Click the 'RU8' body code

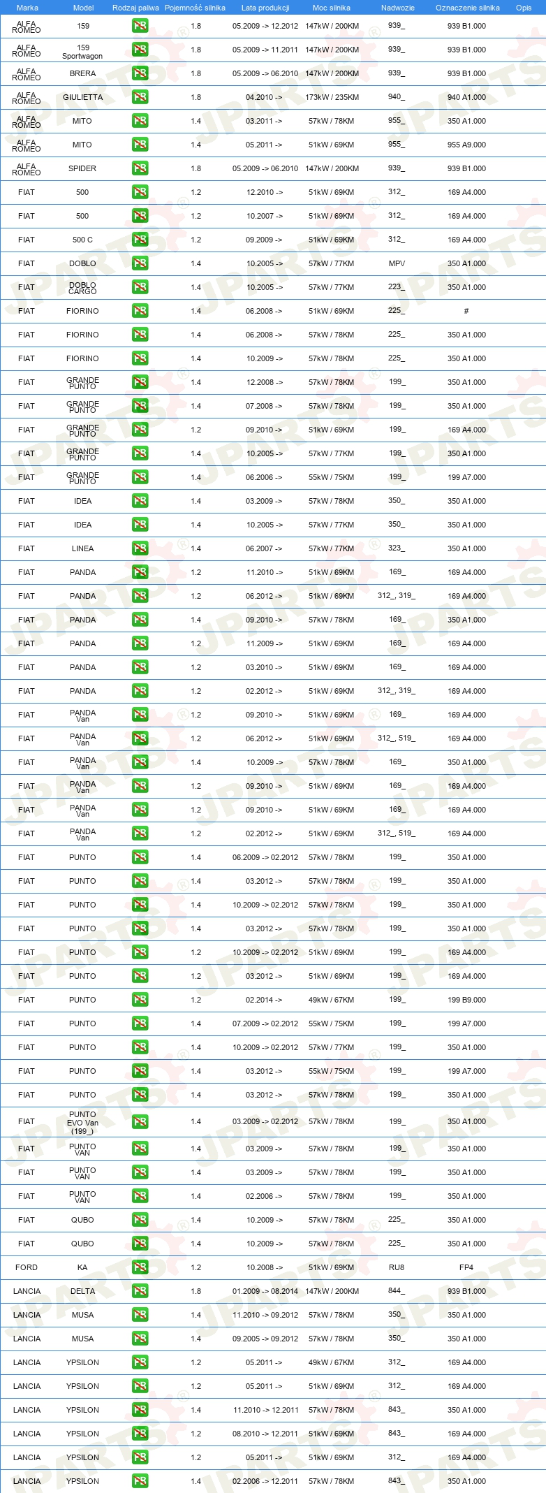(397, 1267)
